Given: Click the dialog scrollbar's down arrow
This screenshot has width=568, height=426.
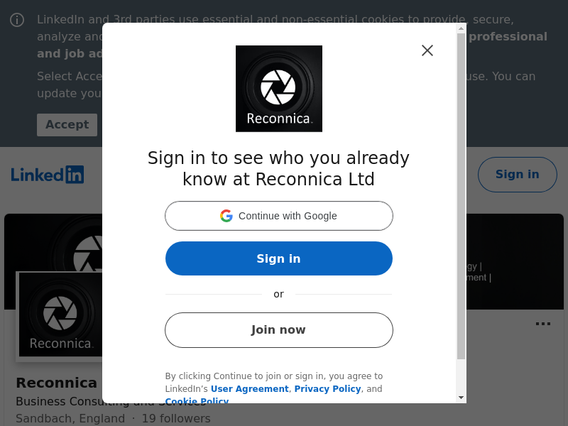Looking at the screenshot, I should click(x=461, y=398).
